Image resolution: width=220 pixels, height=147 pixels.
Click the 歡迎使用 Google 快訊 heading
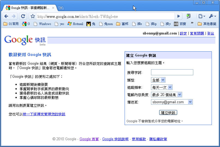pos(30,55)
